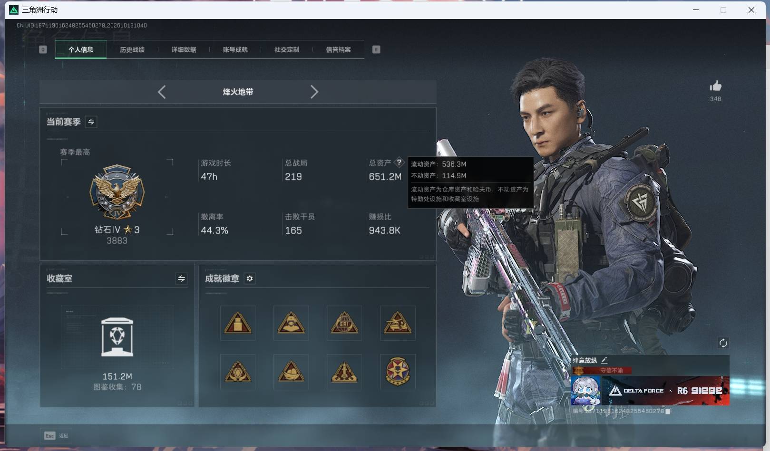Switch to the 历史战绩 tab
The image size is (770, 451).
point(132,49)
